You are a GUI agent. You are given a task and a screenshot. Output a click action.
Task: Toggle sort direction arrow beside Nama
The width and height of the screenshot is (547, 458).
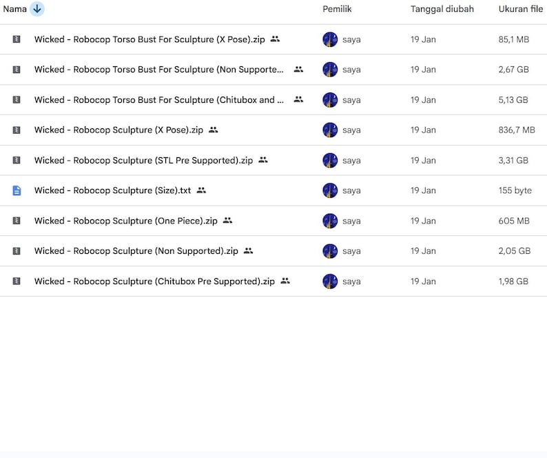[x=37, y=9]
